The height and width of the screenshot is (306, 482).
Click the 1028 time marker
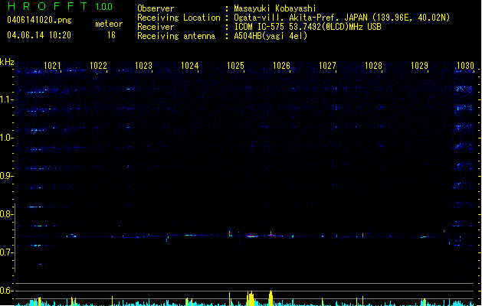tap(373, 66)
